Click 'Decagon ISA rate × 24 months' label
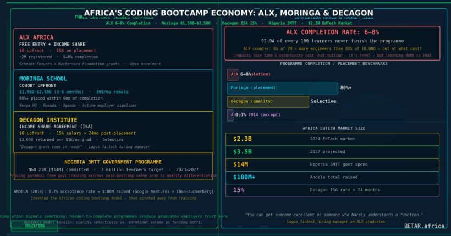This screenshot has height=236, width=451. click(345, 190)
